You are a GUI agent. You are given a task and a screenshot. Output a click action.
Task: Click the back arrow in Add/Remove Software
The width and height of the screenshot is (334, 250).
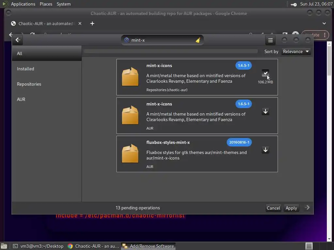click(x=18, y=40)
